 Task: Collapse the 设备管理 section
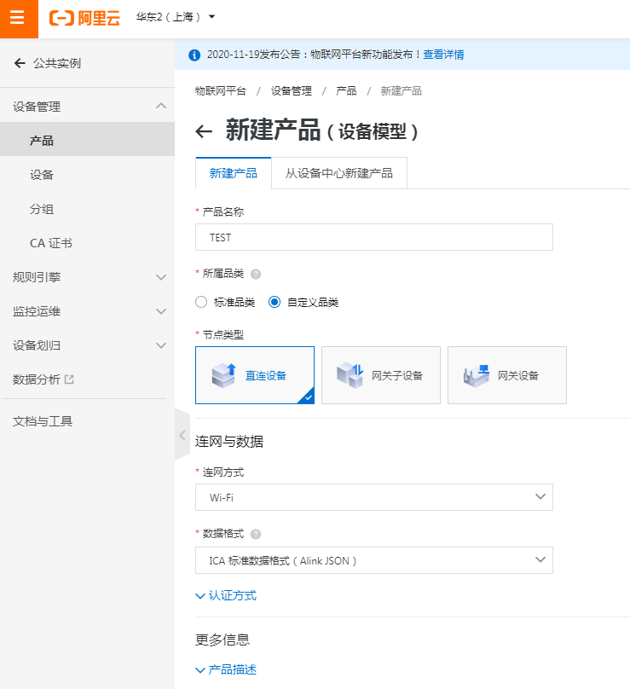[87, 107]
